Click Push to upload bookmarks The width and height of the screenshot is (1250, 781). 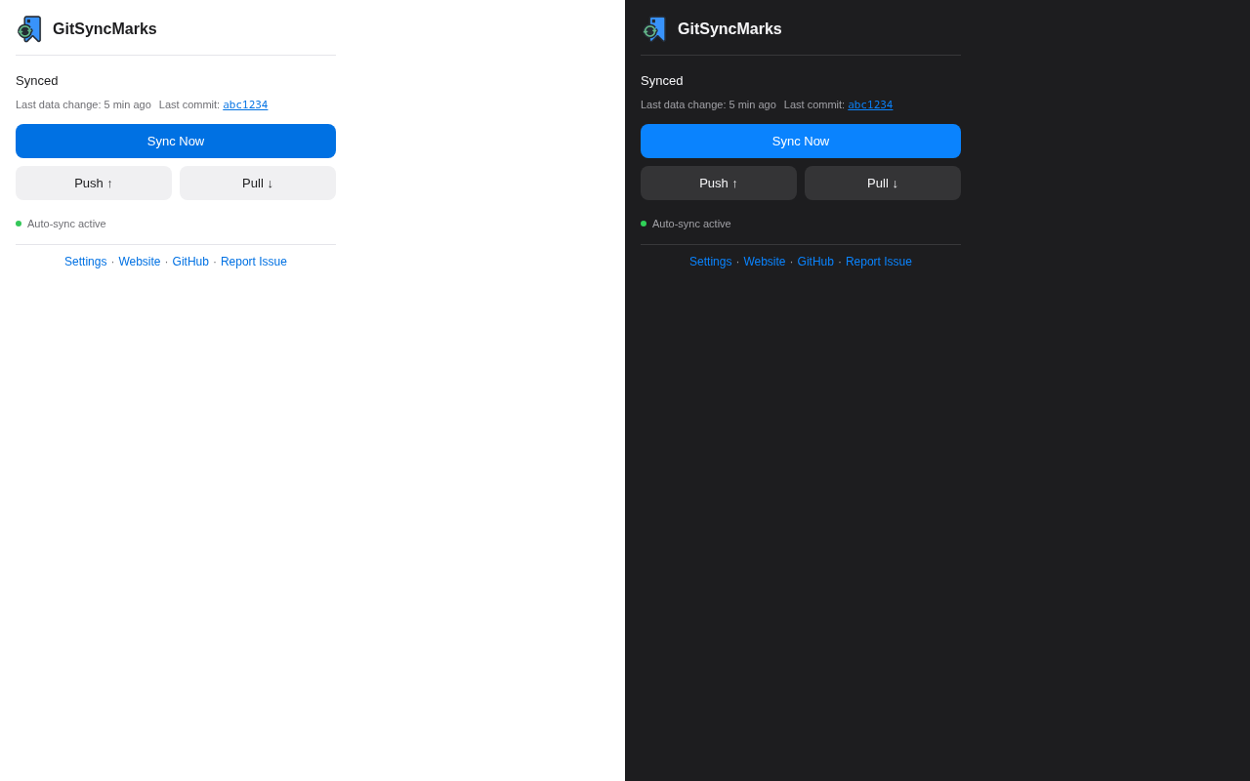[94, 183]
